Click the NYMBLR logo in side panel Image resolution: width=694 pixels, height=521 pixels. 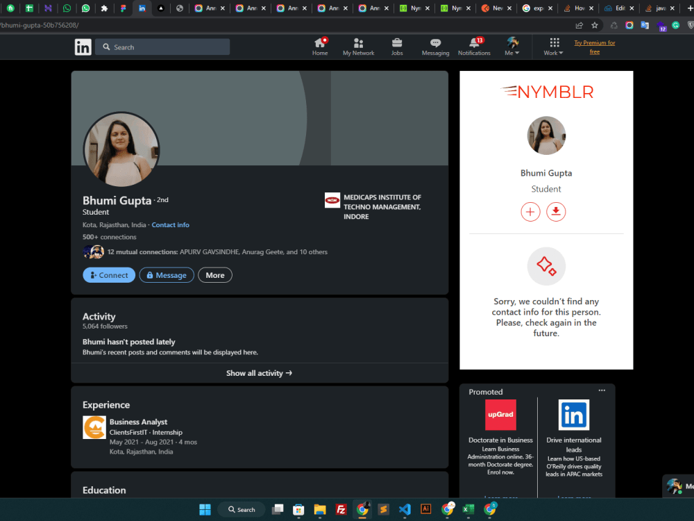pos(547,92)
